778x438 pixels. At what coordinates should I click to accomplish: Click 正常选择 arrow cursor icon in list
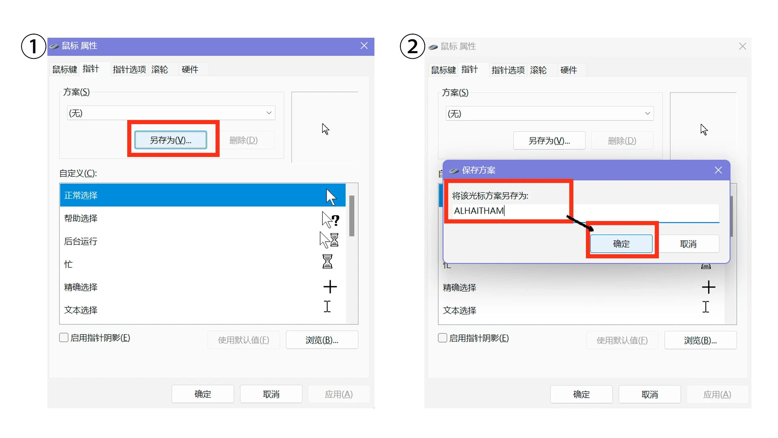point(331,197)
